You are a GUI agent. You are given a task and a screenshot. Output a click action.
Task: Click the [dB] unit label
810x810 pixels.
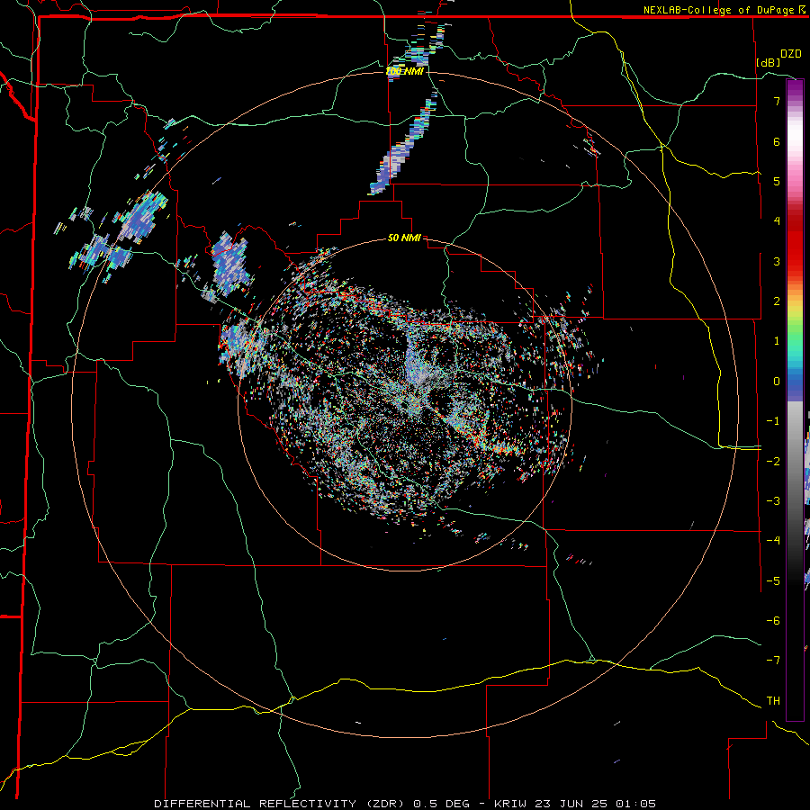768,62
